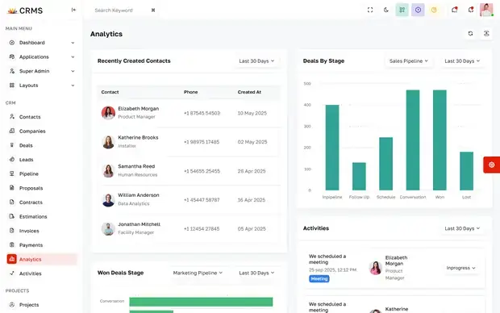Open the Marketing Pipeline dropdown

pos(198,273)
